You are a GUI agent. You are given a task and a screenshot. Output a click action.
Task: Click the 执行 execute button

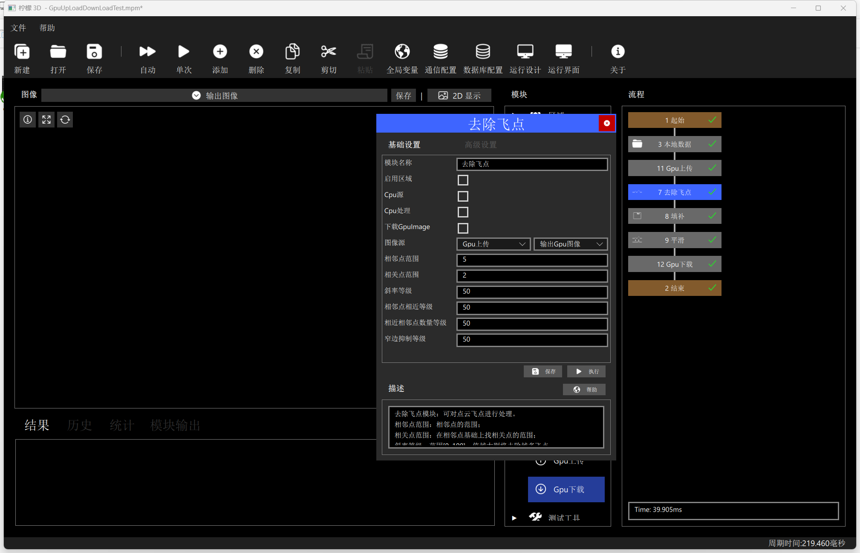point(586,371)
